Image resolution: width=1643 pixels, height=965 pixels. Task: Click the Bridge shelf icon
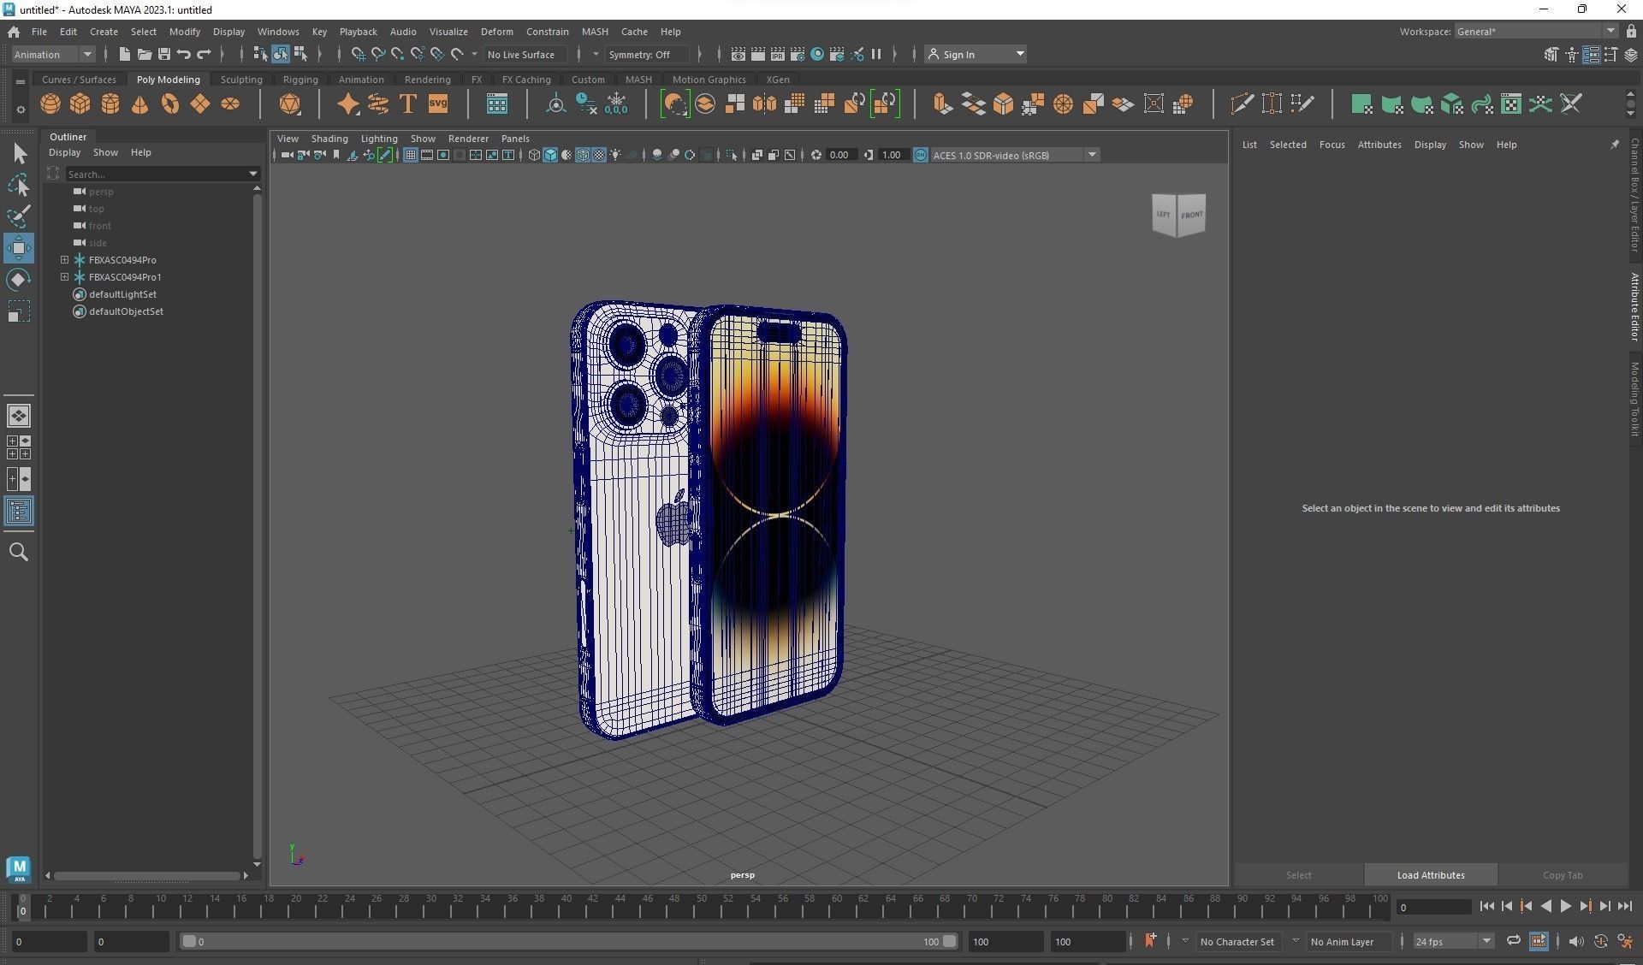[x=973, y=104]
